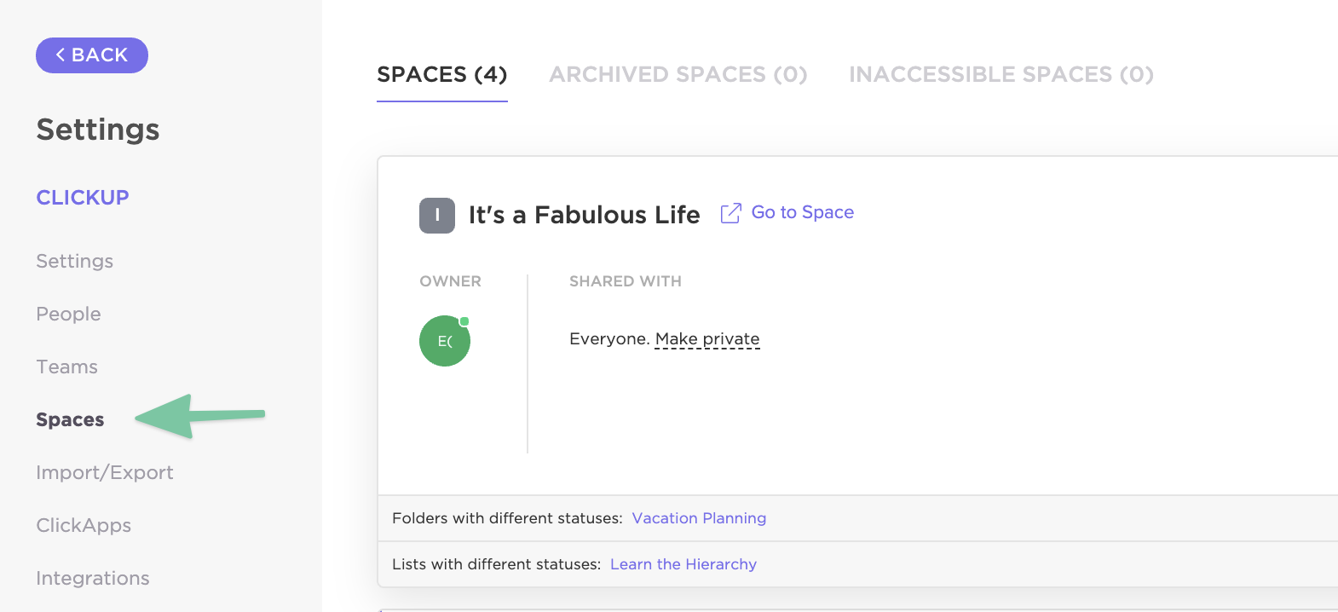The height and width of the screenshot is (612, 1338).
Task: Select Spaces in the sidebar
Action: 70,420
